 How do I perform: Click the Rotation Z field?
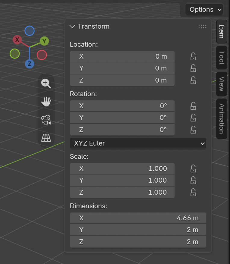click(x=122, y=130)
